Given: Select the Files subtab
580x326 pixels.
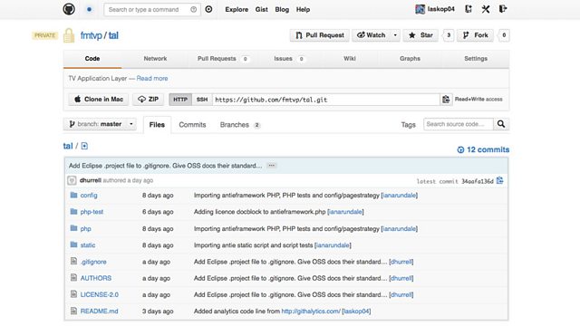Looking at the screenshot, I should point(157,125).
